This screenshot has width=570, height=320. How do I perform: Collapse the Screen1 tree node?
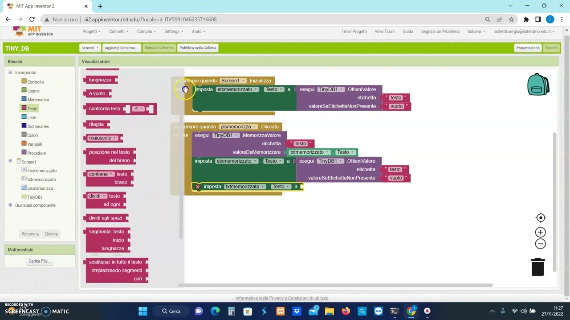pos(10,161)
